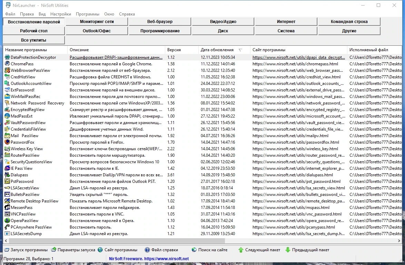The width and height of the screenshot is (405, 265).
Task: Click NirSoft Freeware status bar link
Action: point(149,259)
